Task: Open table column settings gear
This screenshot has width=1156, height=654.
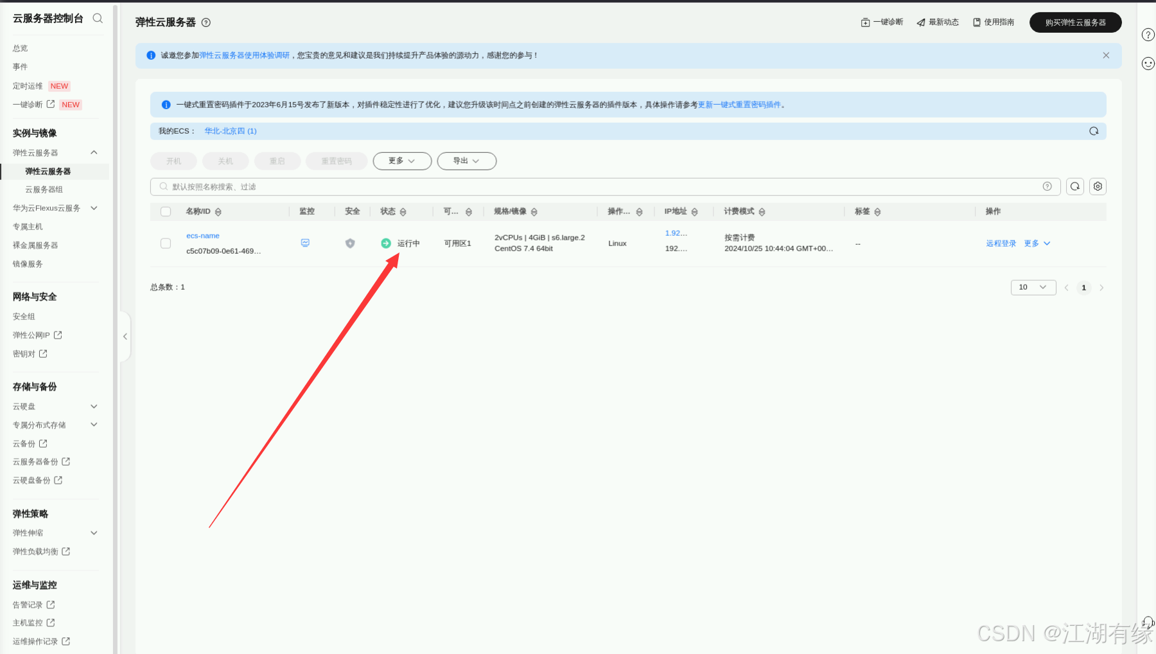Action: [x=1098, y=186]
